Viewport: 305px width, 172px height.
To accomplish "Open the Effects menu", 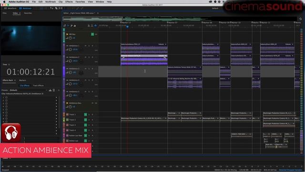I will [69, 2].
